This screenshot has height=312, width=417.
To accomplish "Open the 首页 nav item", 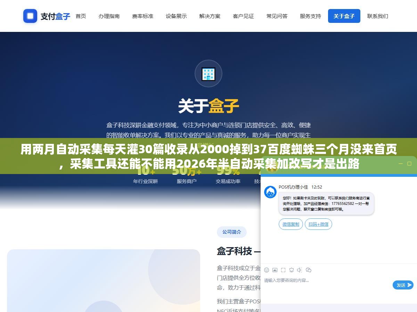I will pos(81,16).
